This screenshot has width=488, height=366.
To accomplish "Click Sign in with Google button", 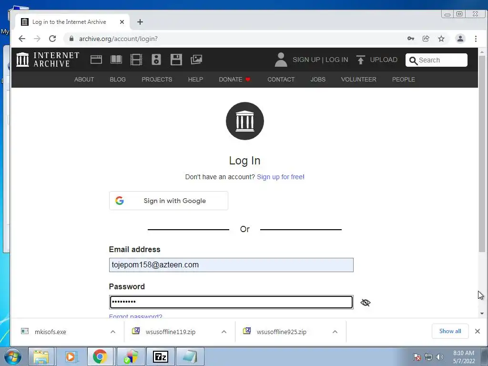I will point(169,201).
